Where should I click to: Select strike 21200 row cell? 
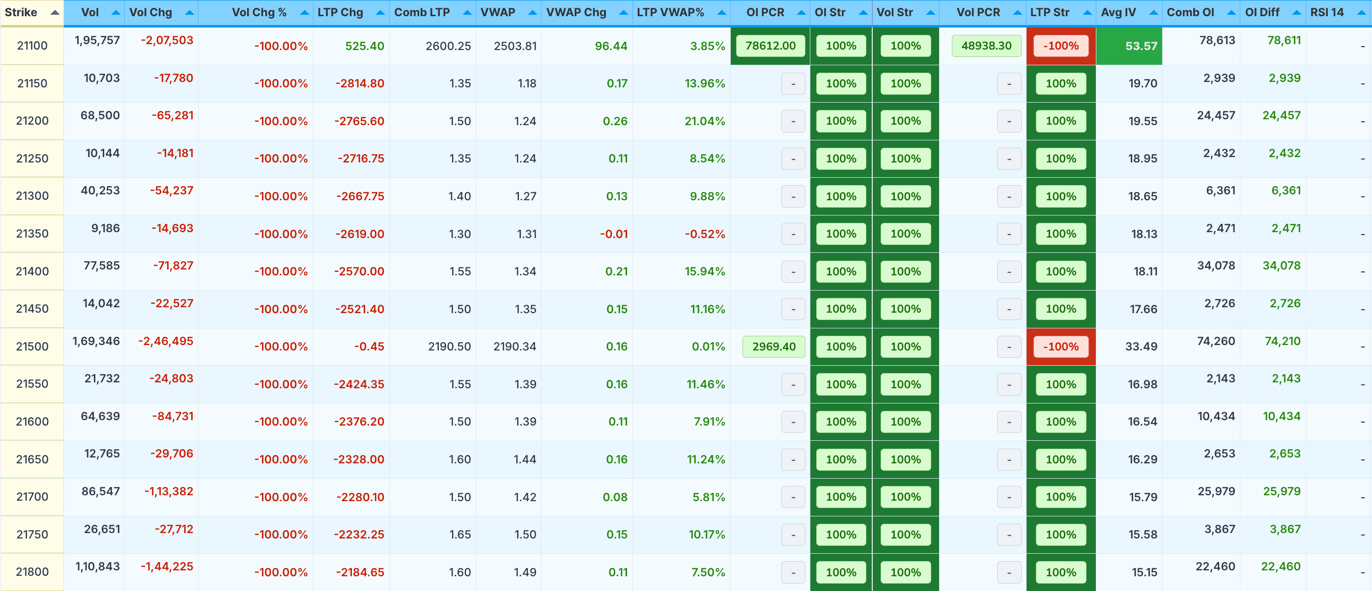click(x=32, y=121)
